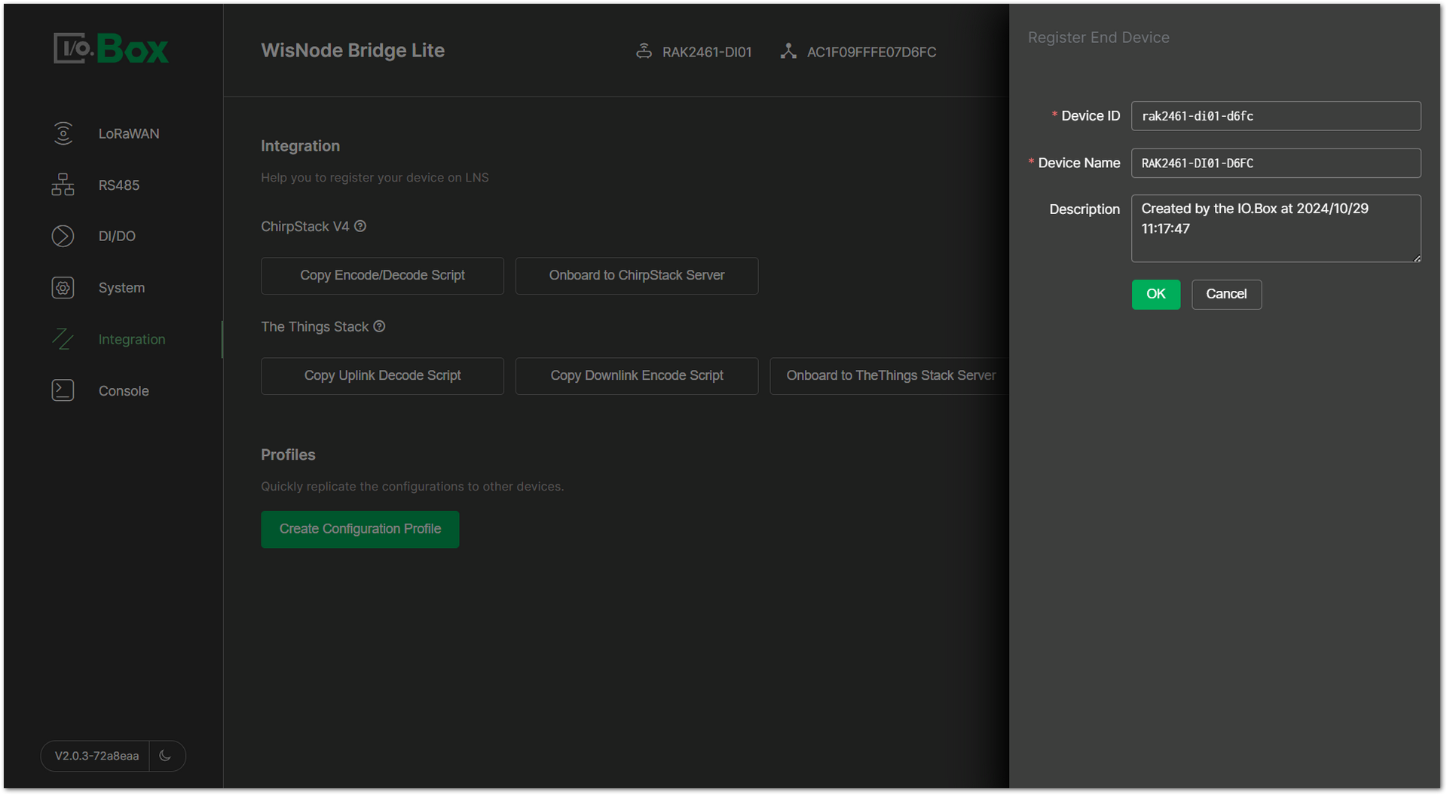Focus the Device ID input field
This screenshot has width=1447, height=795.
(1276, 116)
